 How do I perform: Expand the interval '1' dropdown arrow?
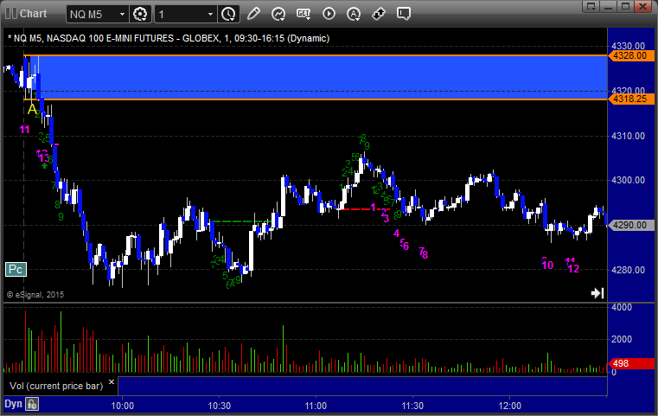[211, 15]
